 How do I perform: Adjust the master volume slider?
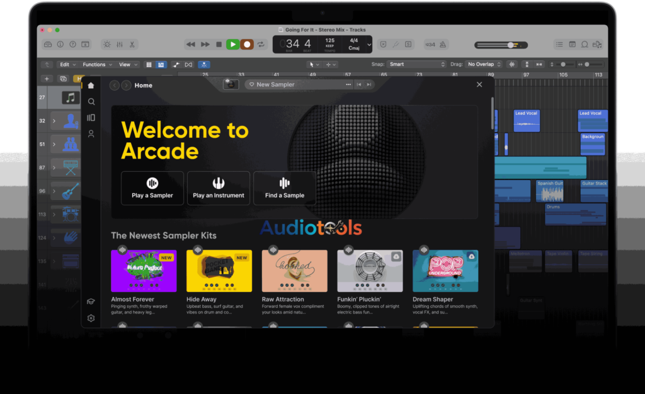click(x=510, y=45)
